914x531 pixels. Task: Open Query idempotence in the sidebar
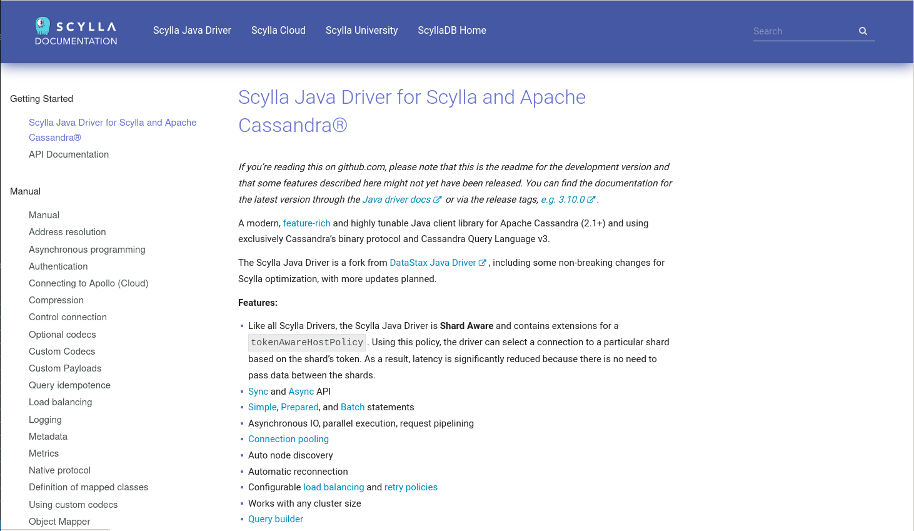coord(69,385)
